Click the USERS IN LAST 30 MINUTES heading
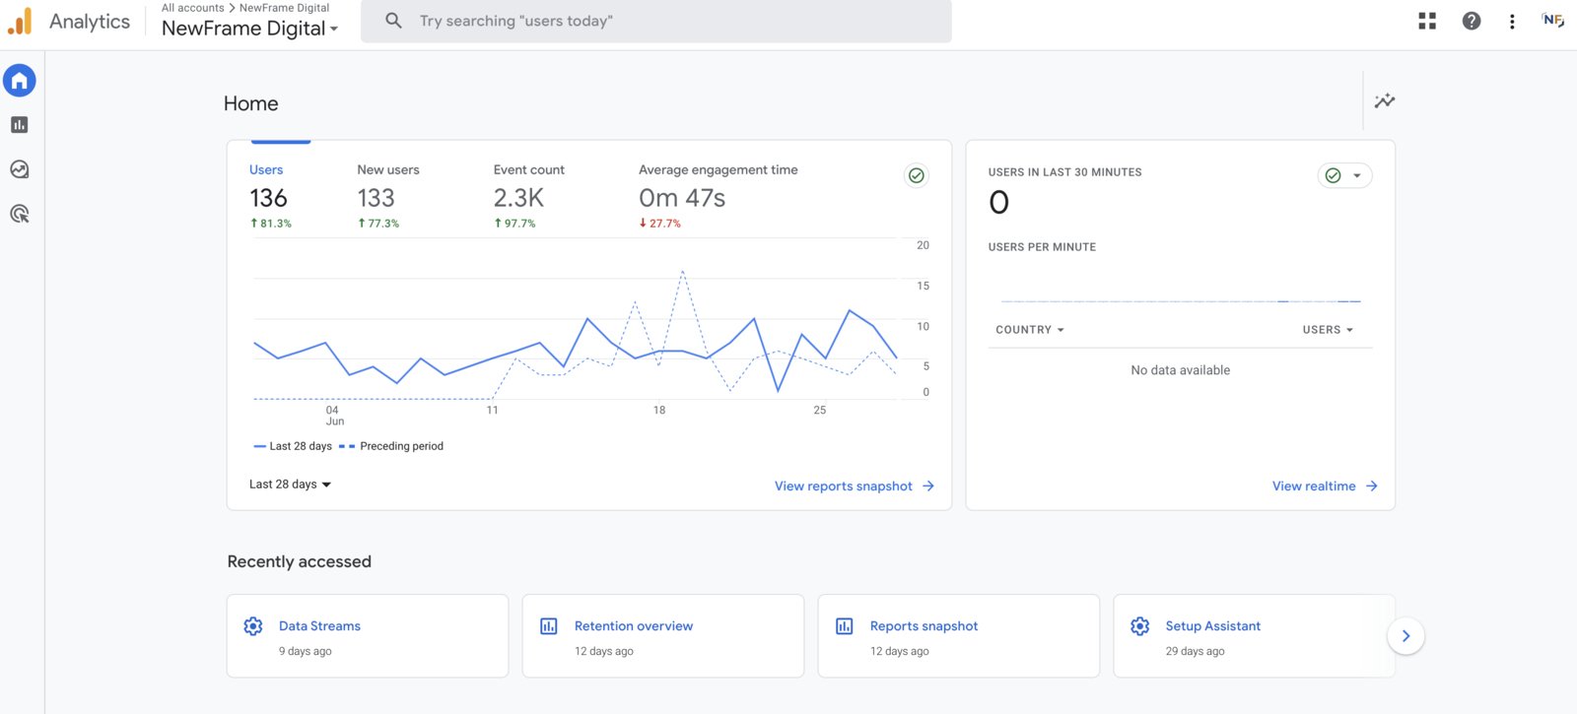Viewport: 1577px width, 714px height. tap(1065, 172)
